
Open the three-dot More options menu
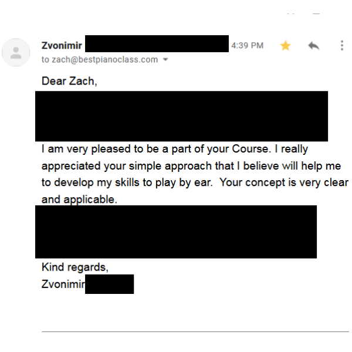click(x=342, y=46)
